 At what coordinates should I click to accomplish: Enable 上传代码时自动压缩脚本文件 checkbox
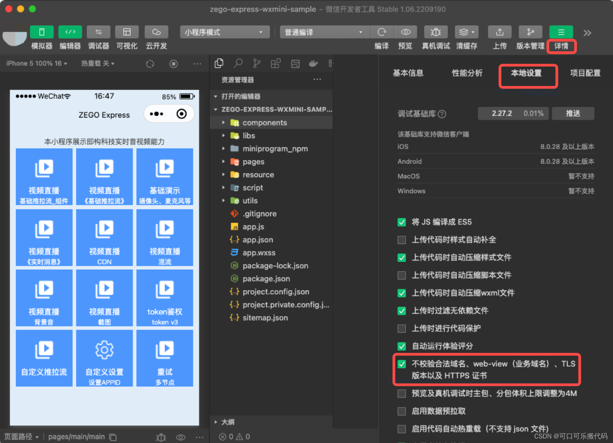point(402,275)
